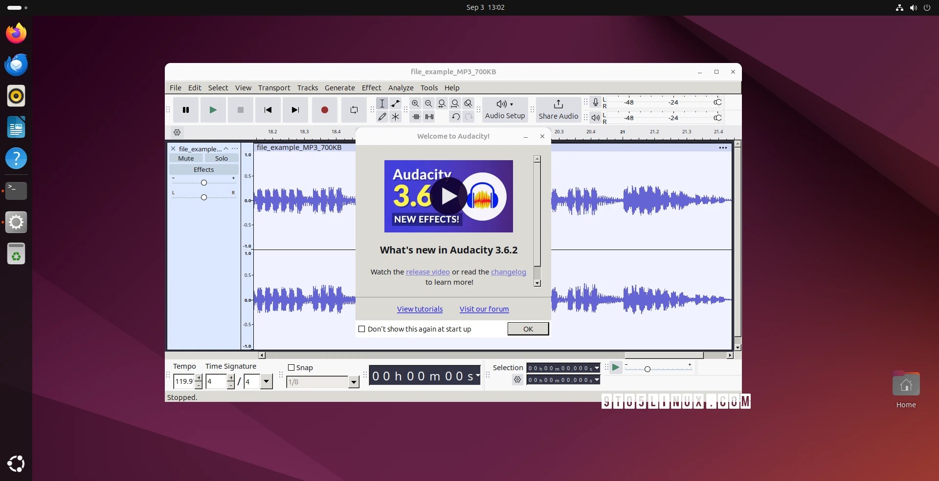Select the Envelope tool
939x481 pixels.
click(396, 104)
